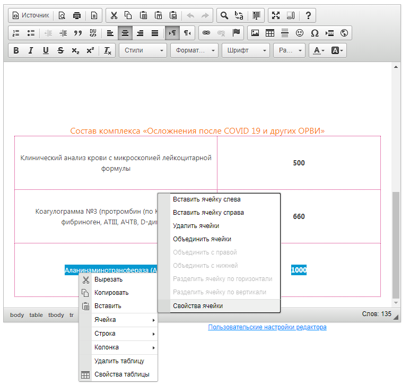Viewport: 410px width, 385px height.
Task: Open print from the printer icon
Action: pyautogui.click(x=77, y=15)
